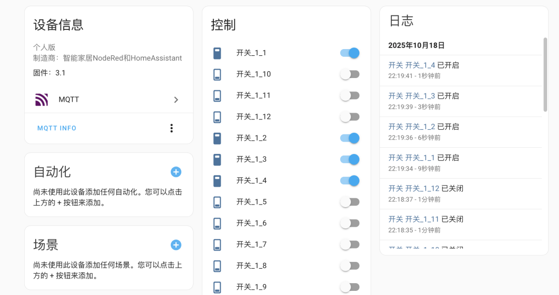Add a new automation with plus icon
Screen dimensions: 559x295
[x=176, y=172]
